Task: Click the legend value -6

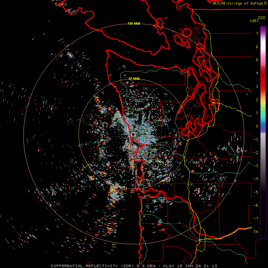Action: (x=256, y=205)
